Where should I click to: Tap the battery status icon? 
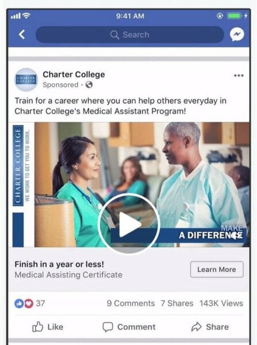click(234, 16)
